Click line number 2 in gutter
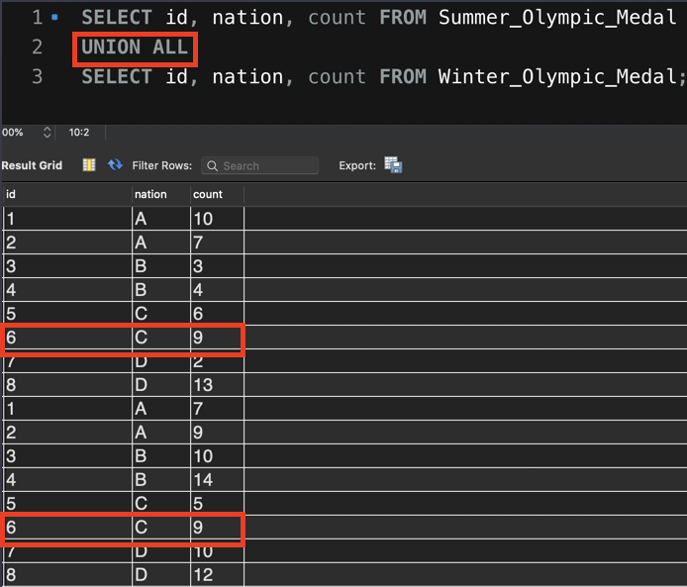This screenshot has height=587, width=687. (x=38, y=48)
